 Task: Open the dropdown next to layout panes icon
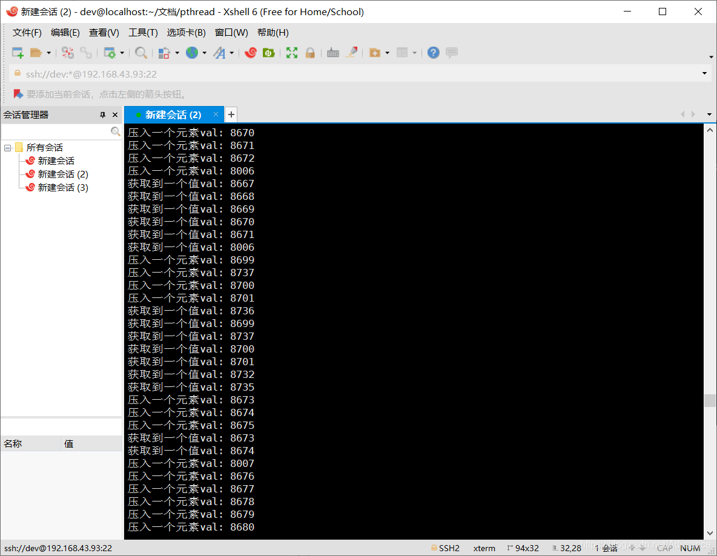(415, 53)
